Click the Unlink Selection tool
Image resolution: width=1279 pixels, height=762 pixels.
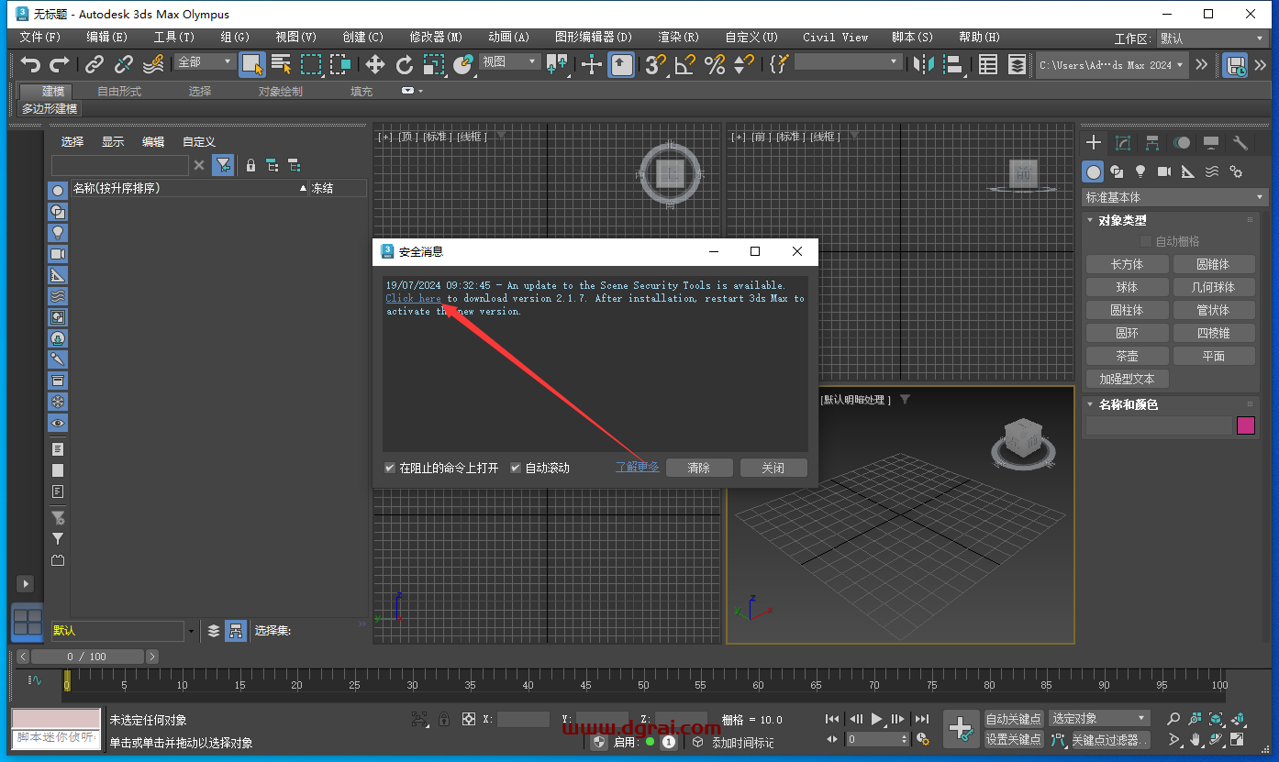point(124,64)
